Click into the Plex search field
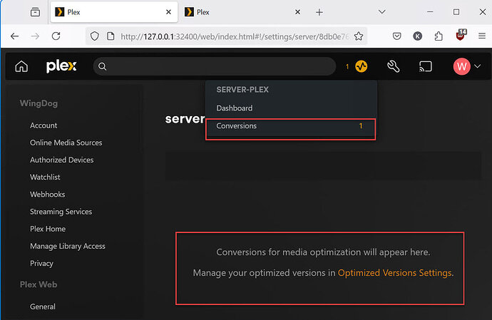This screenshot has height=320, width=492. (215, 66)
